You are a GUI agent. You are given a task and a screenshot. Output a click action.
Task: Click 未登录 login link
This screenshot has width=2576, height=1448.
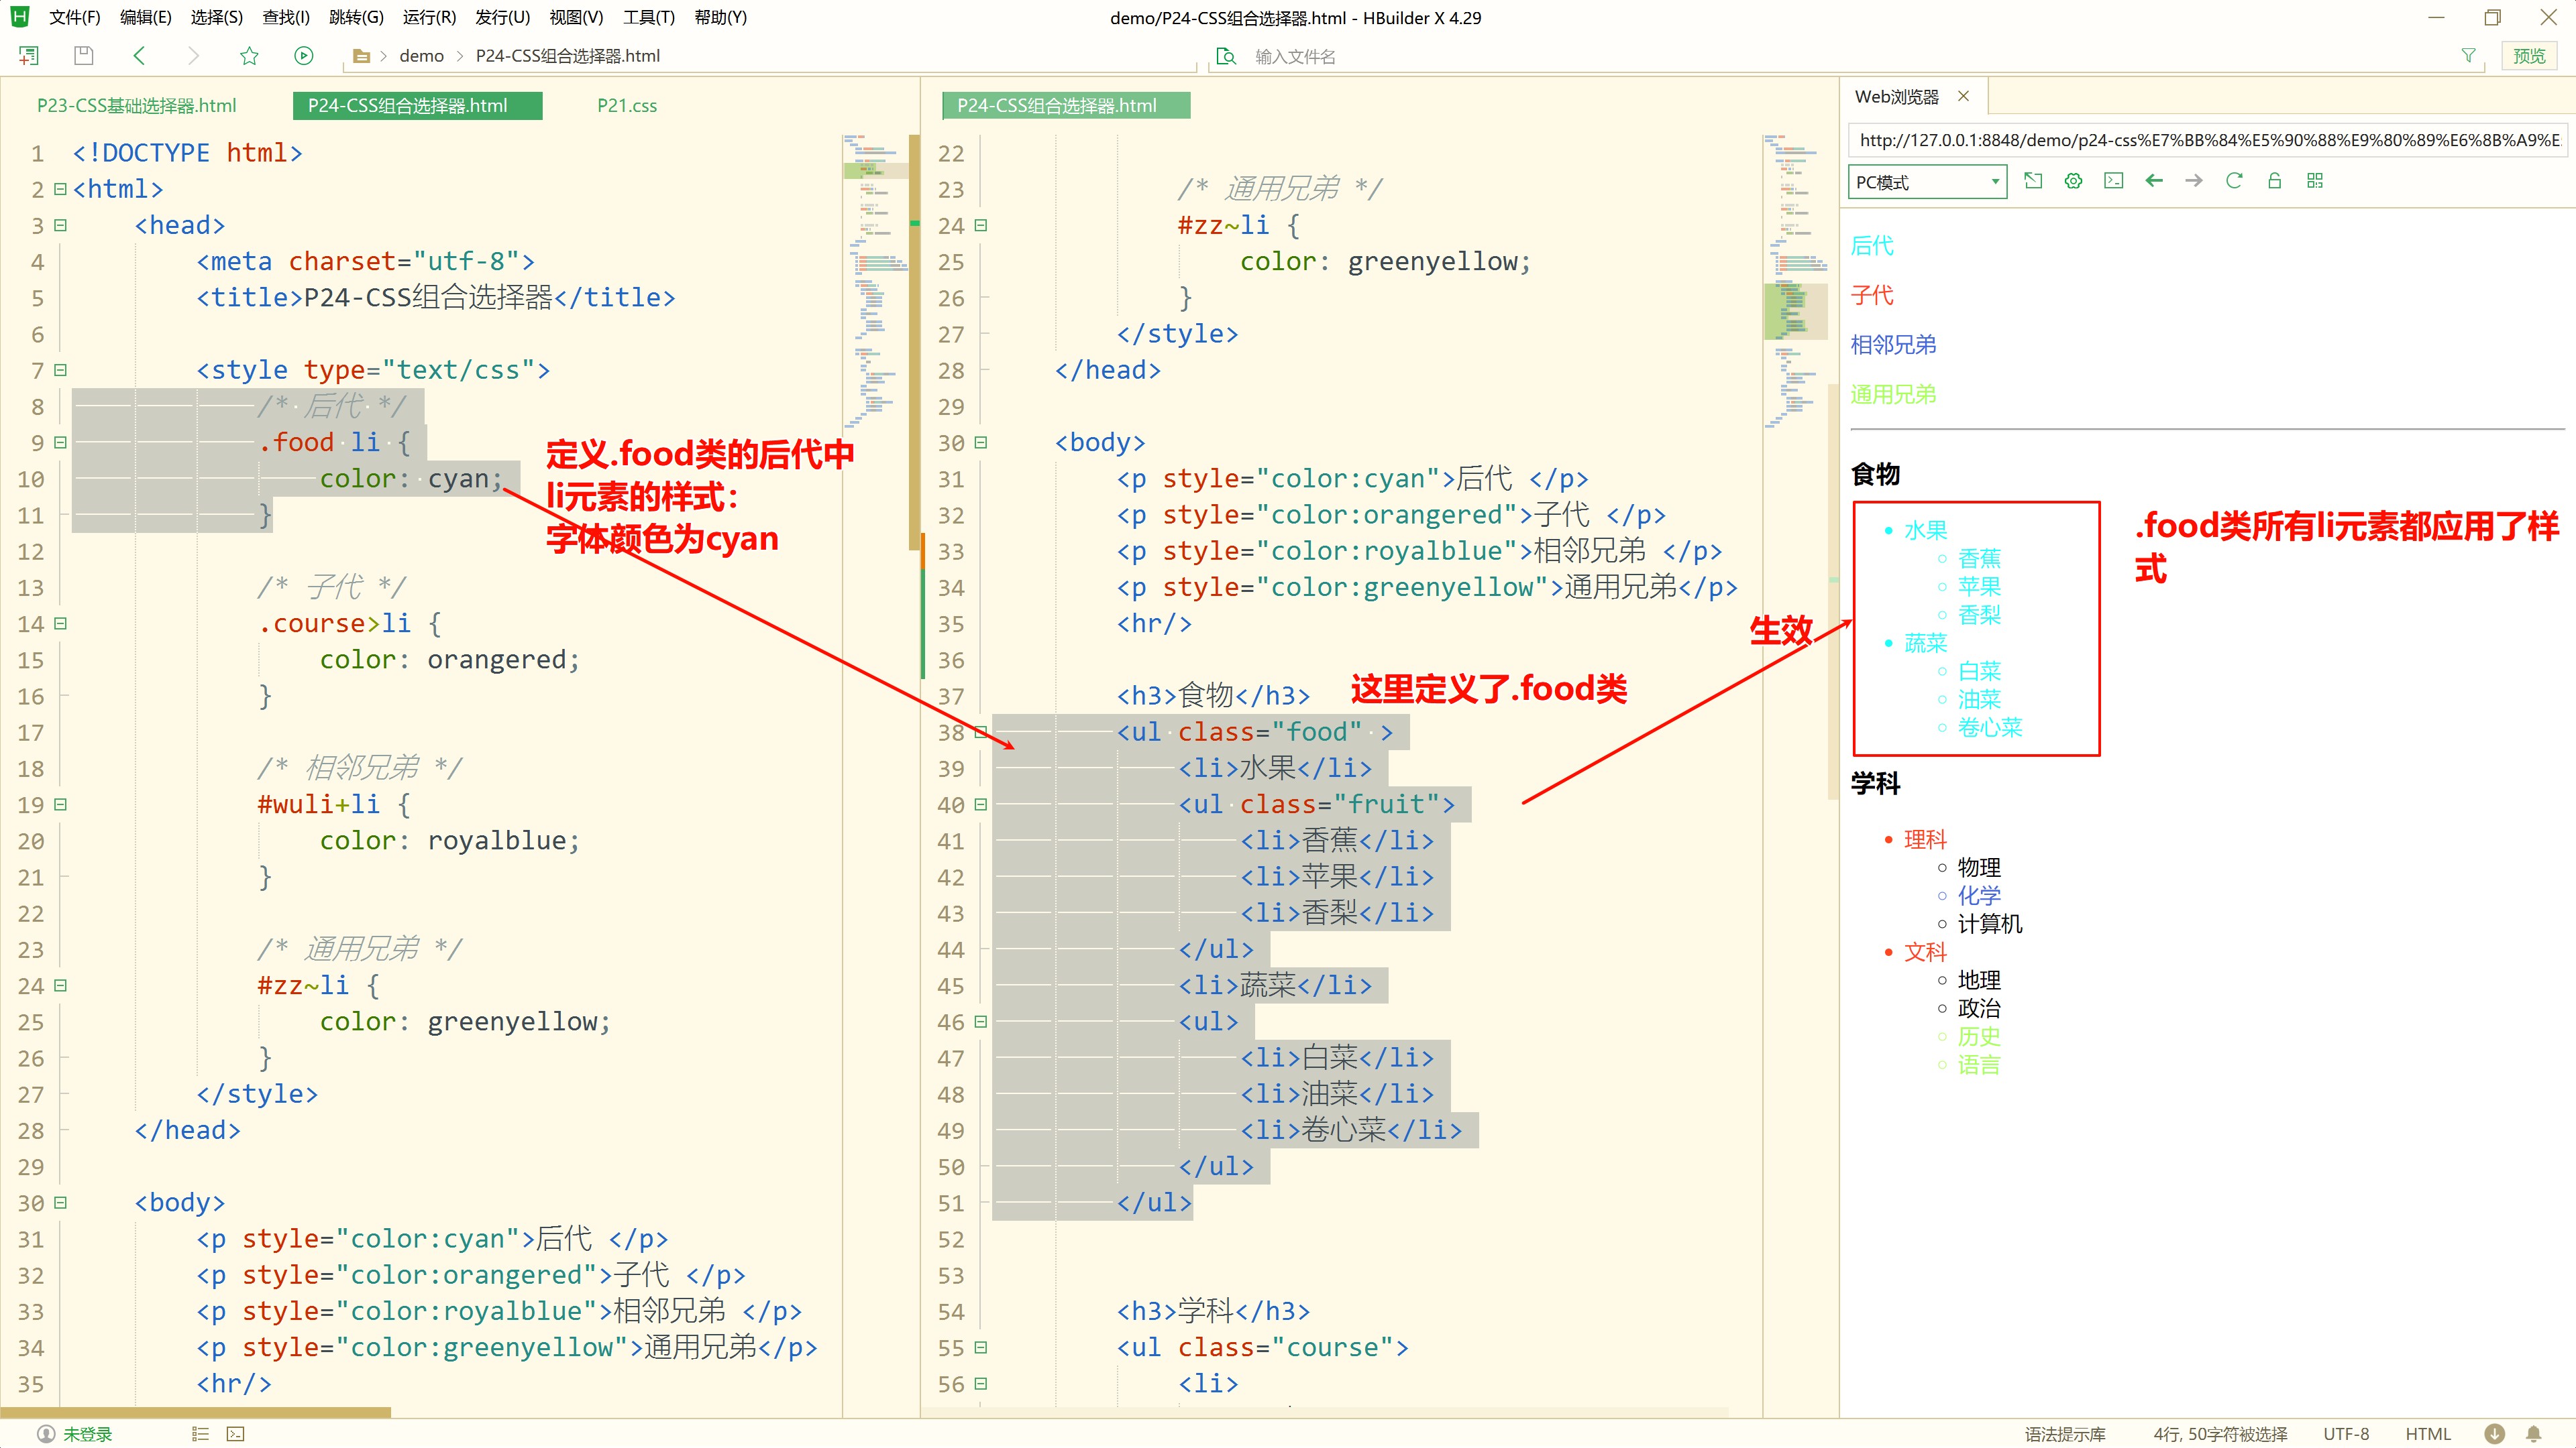88,1434
